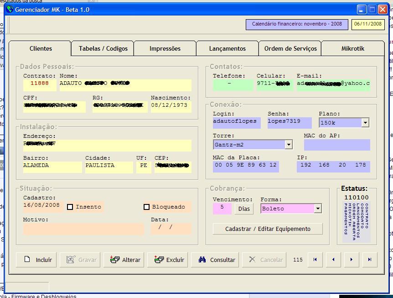Toggle the Bloqueado checkbox
This screenshot has width=393, height=298.
[146, 207]
